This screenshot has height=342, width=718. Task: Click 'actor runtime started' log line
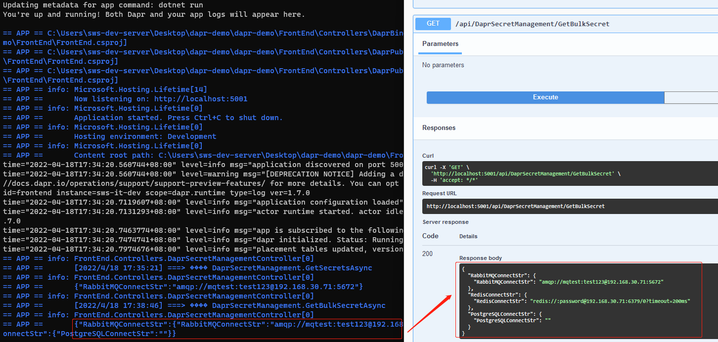pyautogui.click(x=203, y=212)
